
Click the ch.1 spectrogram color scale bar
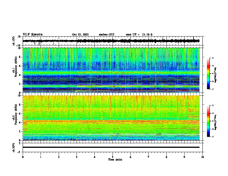208,74
